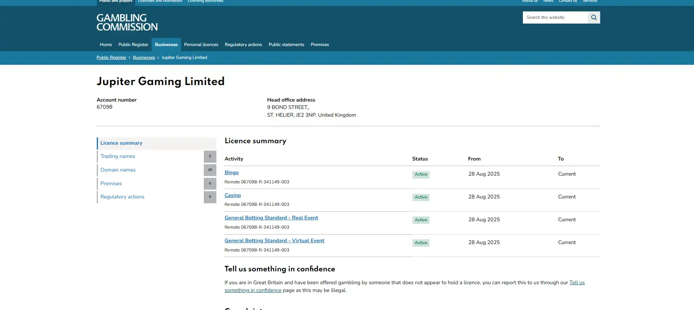Click the Businesses breadcrumb link
Viewport: 694px width, 310px height.
point(144,57)
